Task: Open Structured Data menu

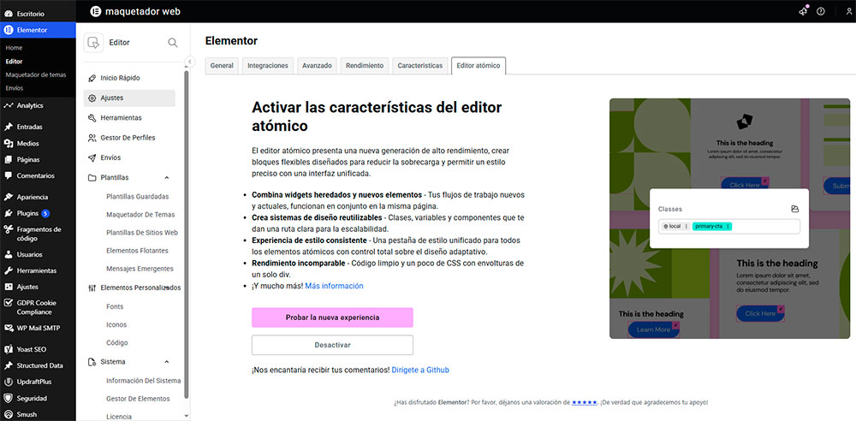Action: click(x=39, y=365)
